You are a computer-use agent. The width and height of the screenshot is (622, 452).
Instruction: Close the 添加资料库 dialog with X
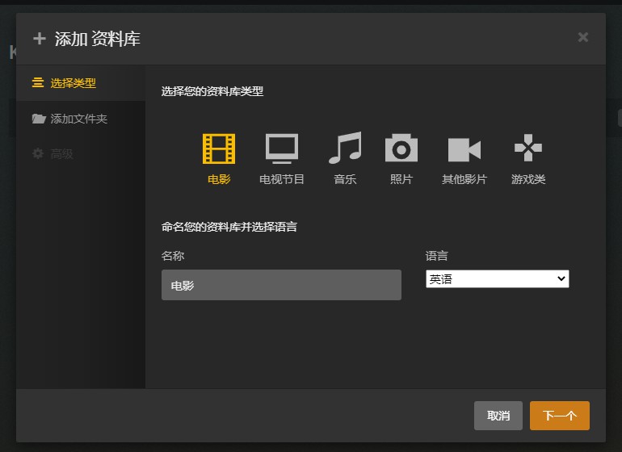[x=583, y=37]
